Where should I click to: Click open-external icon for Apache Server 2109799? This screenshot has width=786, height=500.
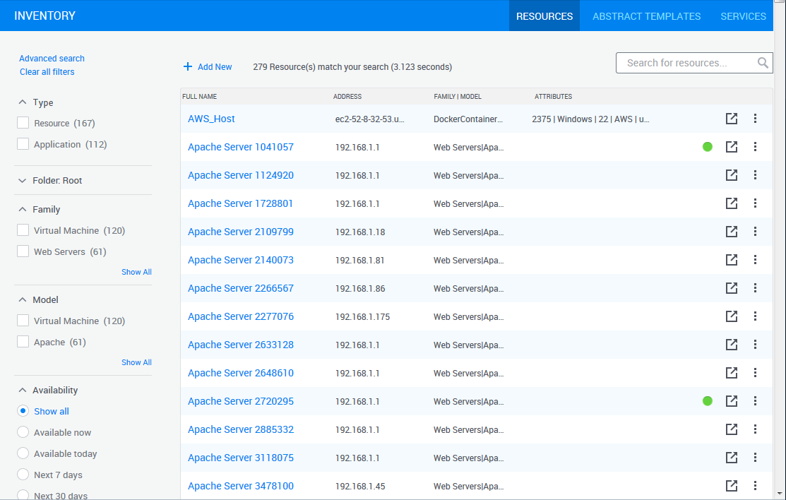732,232
